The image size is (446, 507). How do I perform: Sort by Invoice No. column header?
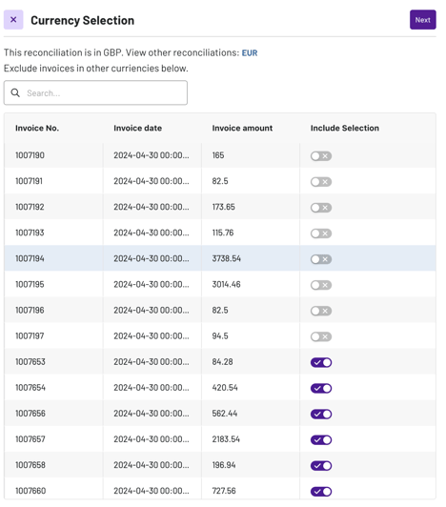[37, 128]
